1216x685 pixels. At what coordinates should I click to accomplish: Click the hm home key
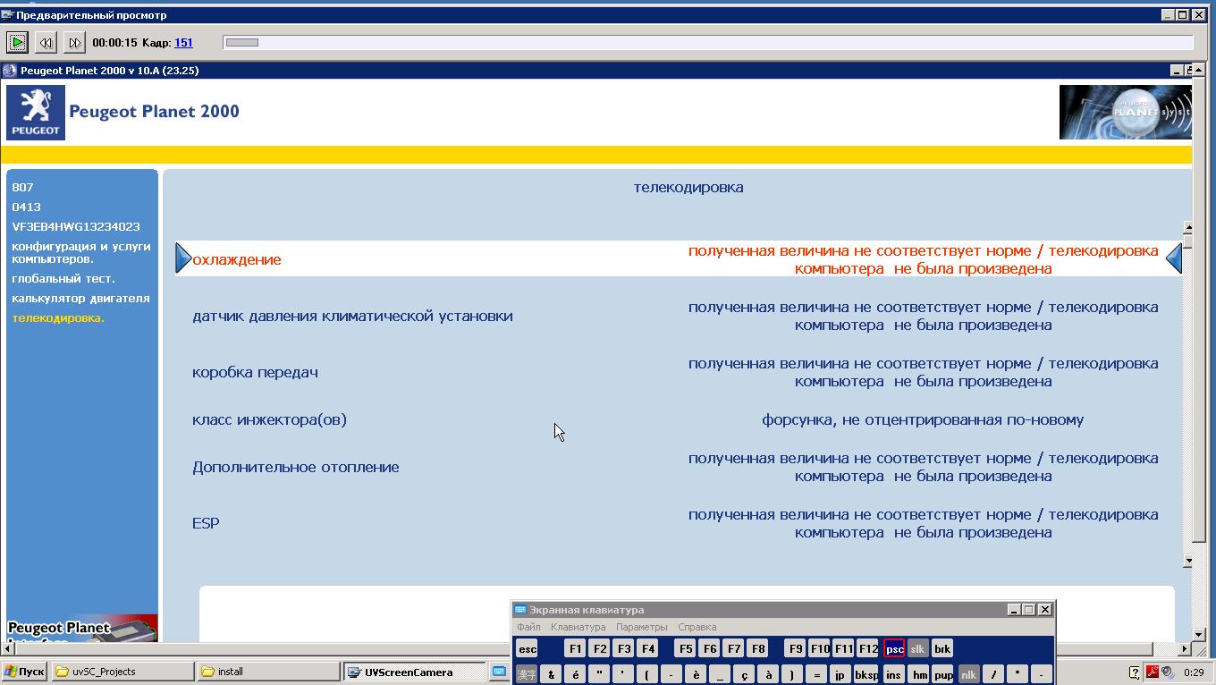pos(918,674)
